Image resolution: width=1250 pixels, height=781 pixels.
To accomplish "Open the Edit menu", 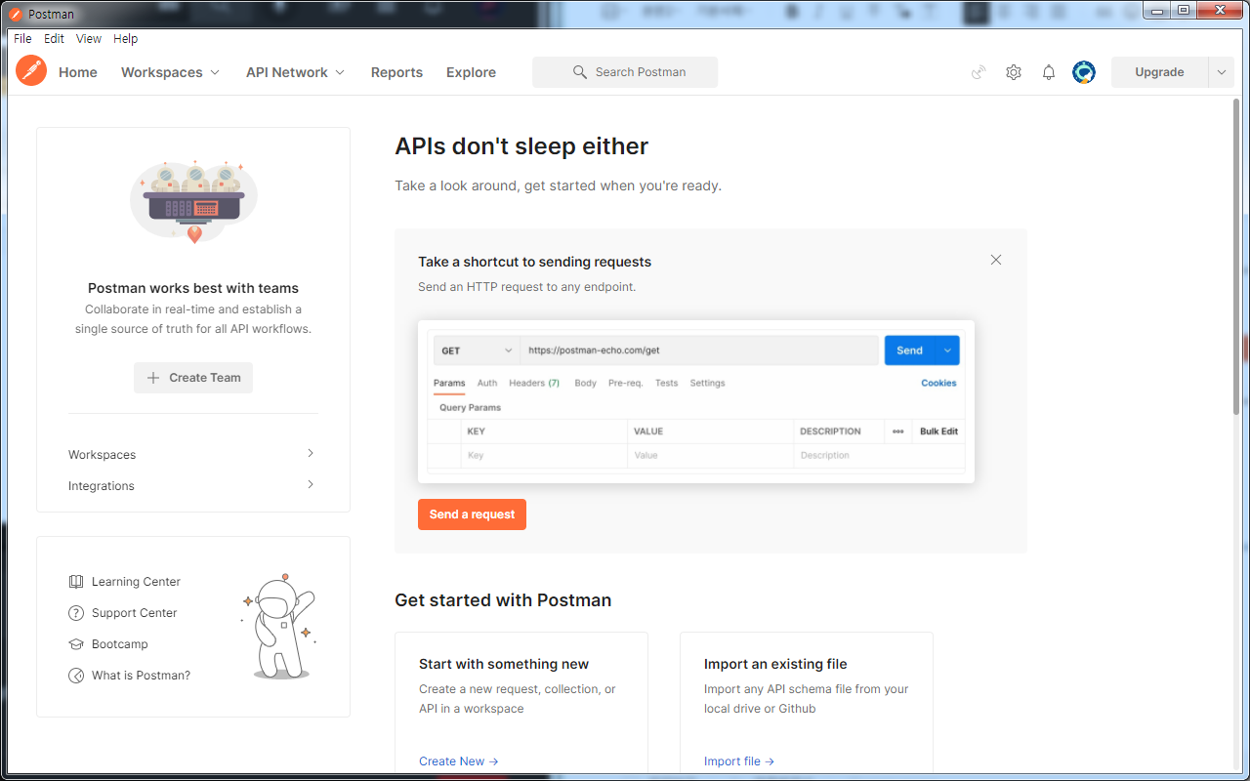I will (54, 39).
